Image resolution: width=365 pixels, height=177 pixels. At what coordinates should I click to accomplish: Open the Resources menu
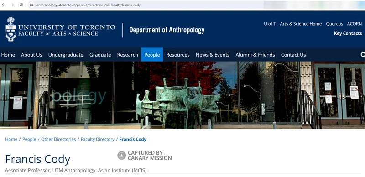(177, 55)
